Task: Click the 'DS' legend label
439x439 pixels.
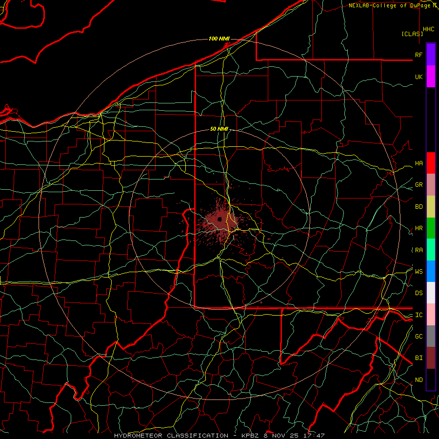Action: point(419,293)
